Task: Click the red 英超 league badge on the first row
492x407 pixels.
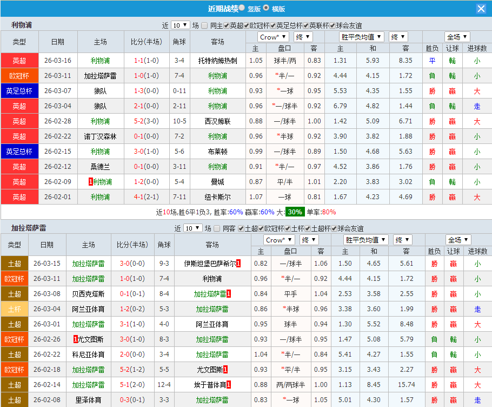Action: coord(19,61)
